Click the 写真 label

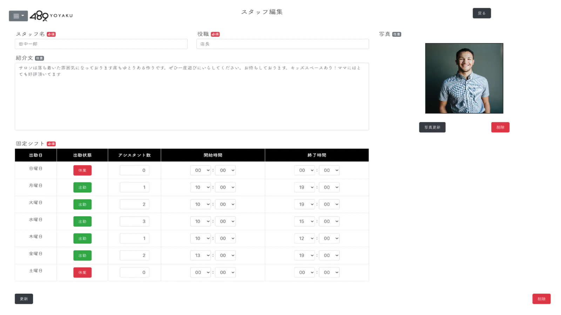point(385,34)
